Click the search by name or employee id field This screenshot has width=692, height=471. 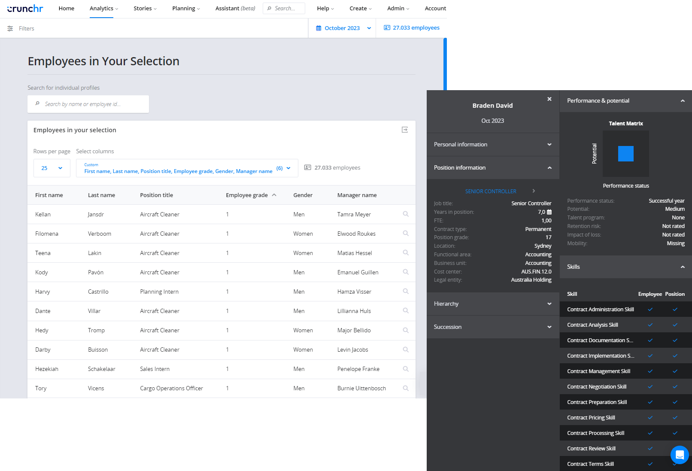88,104
